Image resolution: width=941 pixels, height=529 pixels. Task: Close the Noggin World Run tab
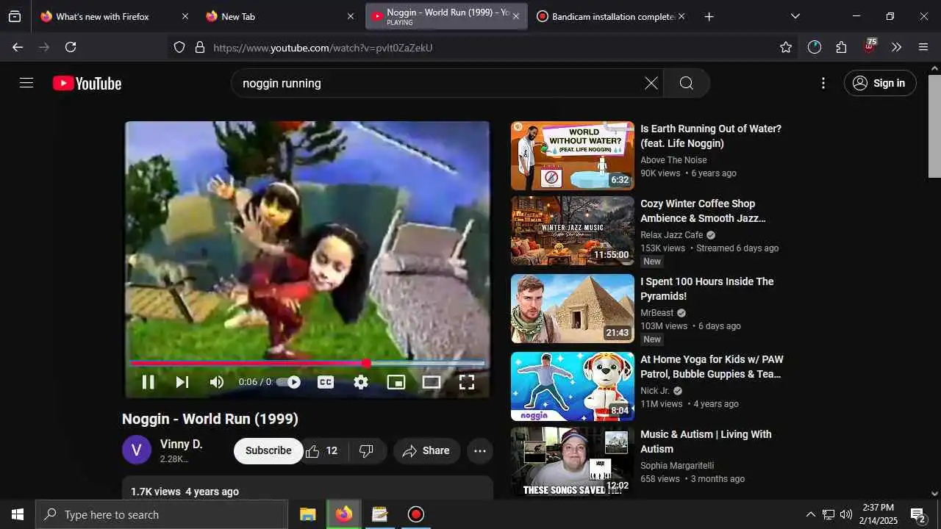[x=516, y=16]
